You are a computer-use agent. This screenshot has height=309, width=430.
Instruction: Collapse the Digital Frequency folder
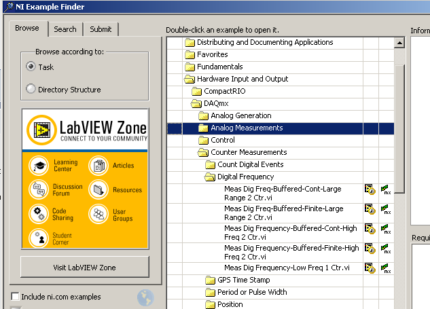pyautogui.click(x=210, y=177)
